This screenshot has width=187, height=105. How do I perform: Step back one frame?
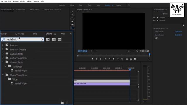point(110,59)
